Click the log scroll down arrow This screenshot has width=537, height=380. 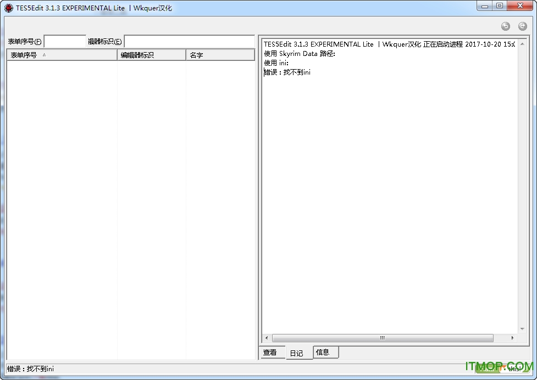click(522, 329)
